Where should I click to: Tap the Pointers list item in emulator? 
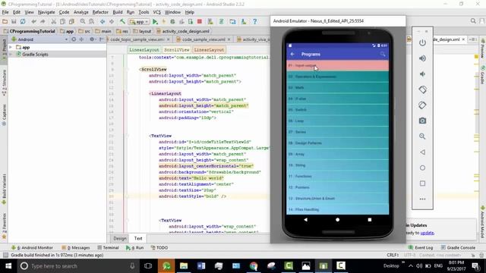click(337, 187)
